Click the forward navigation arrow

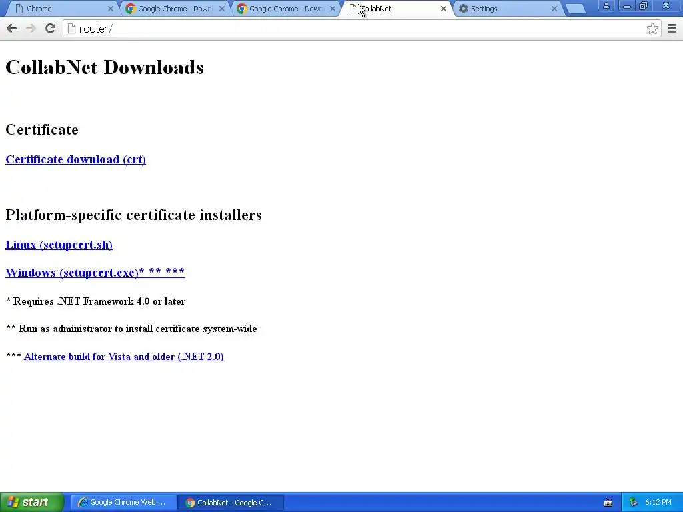tap(31, 29)
